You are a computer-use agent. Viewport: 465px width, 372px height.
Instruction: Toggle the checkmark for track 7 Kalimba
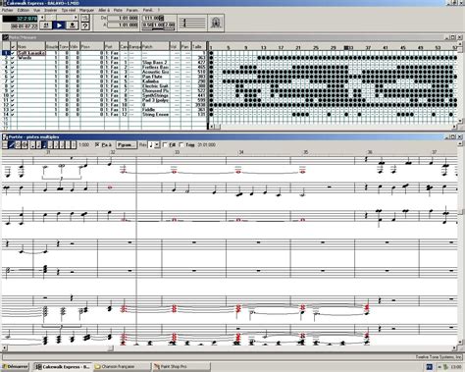point(13,81)
